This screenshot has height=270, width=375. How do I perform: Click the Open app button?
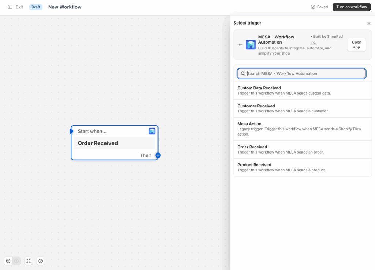click(356, 45)
